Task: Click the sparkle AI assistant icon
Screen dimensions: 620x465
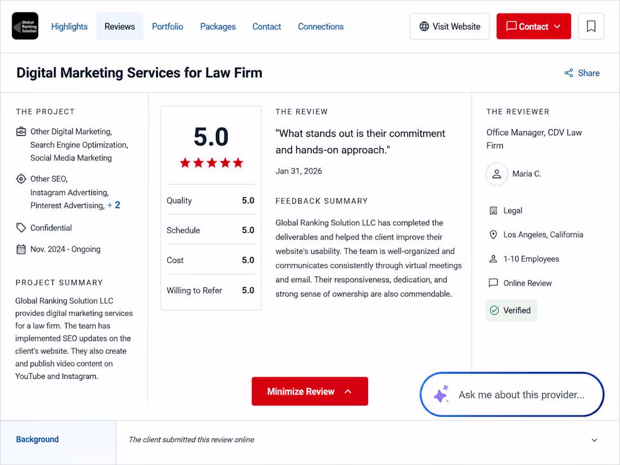Action: 441,394
